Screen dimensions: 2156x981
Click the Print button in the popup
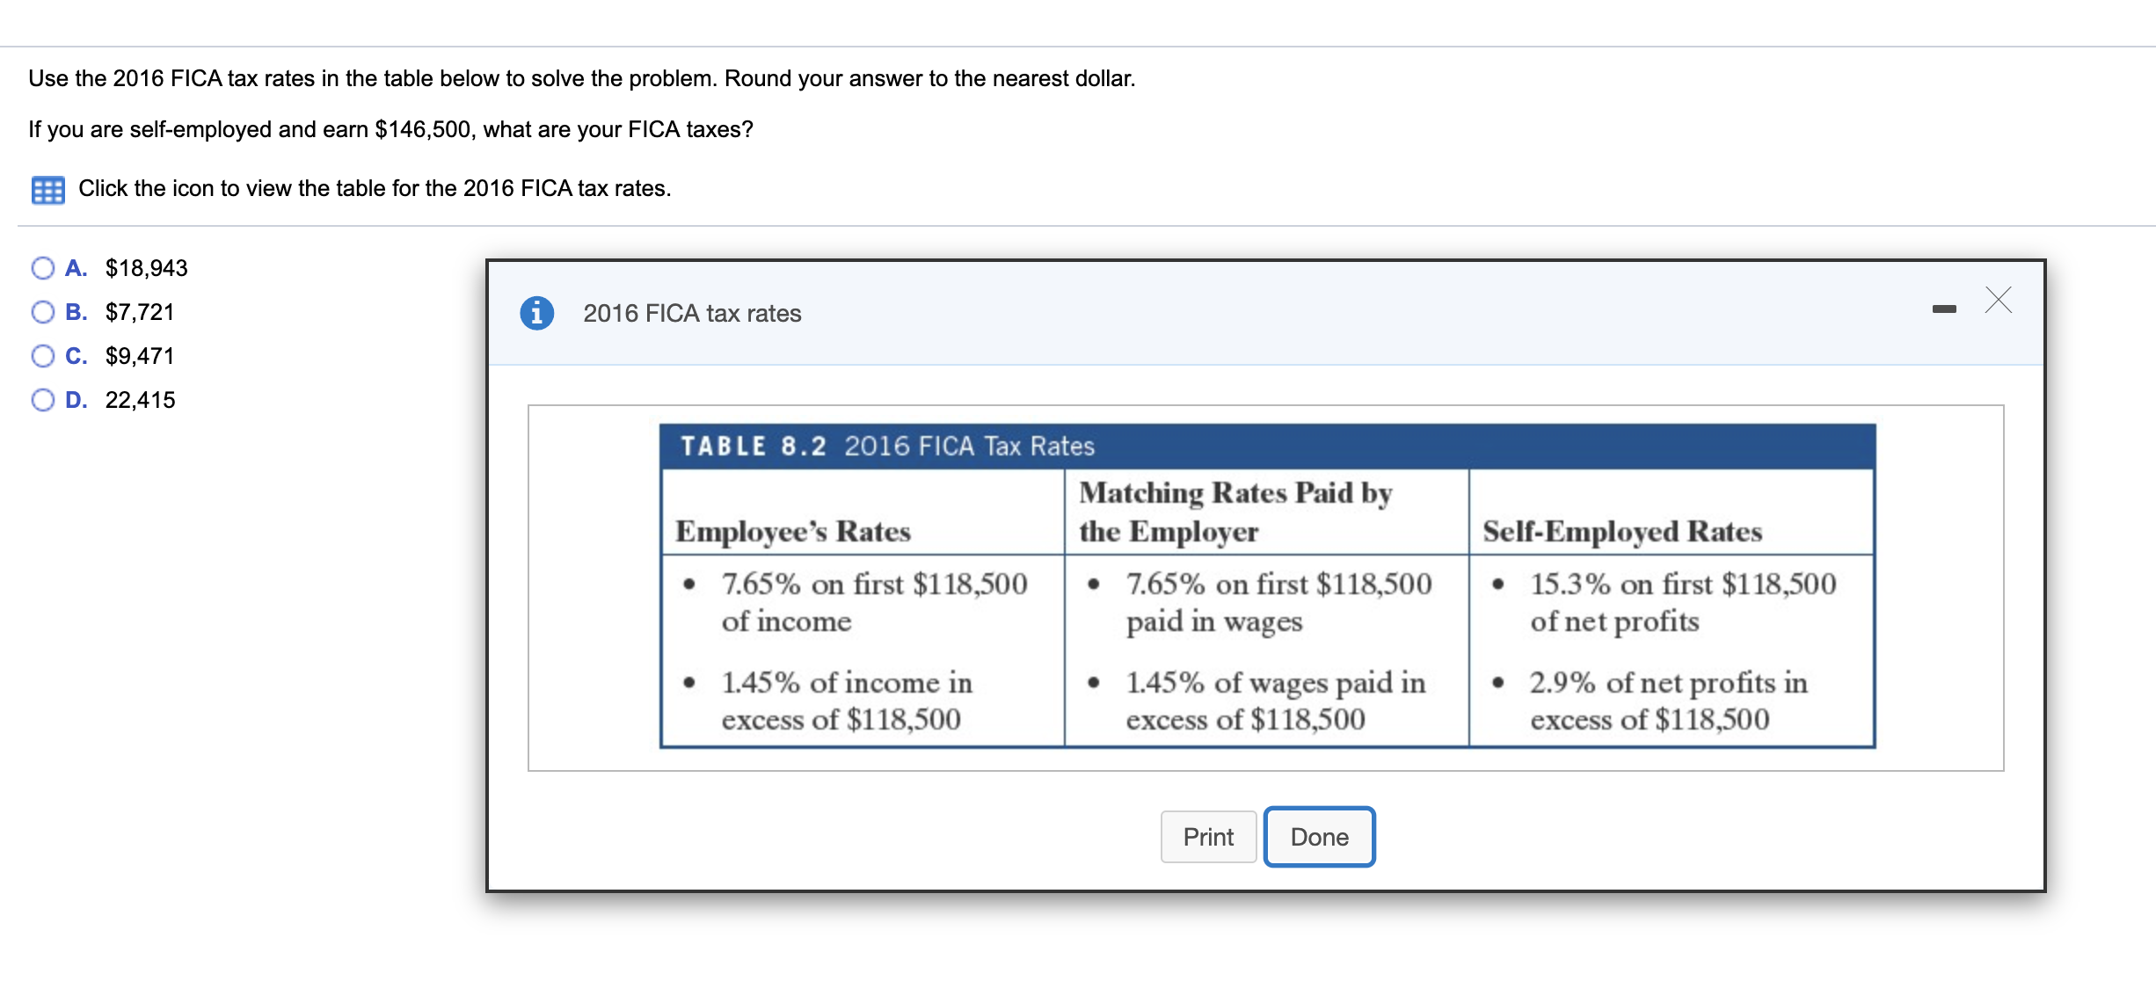pyautogui.click(x=1208, y=836)
